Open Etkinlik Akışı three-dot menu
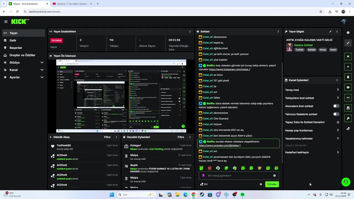 [x=116, y=137]
